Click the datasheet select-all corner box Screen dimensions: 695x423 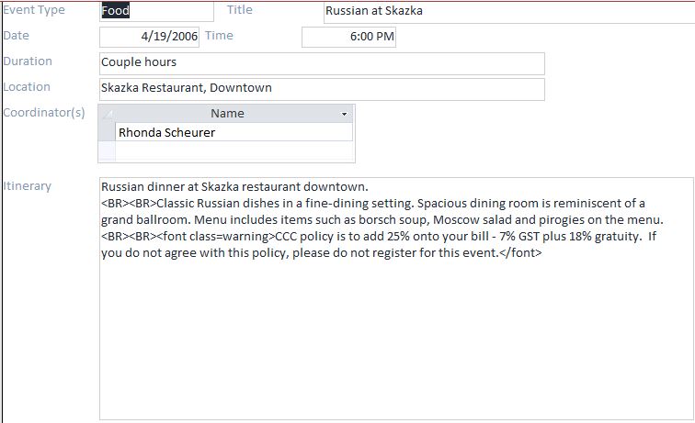point(107,114)
